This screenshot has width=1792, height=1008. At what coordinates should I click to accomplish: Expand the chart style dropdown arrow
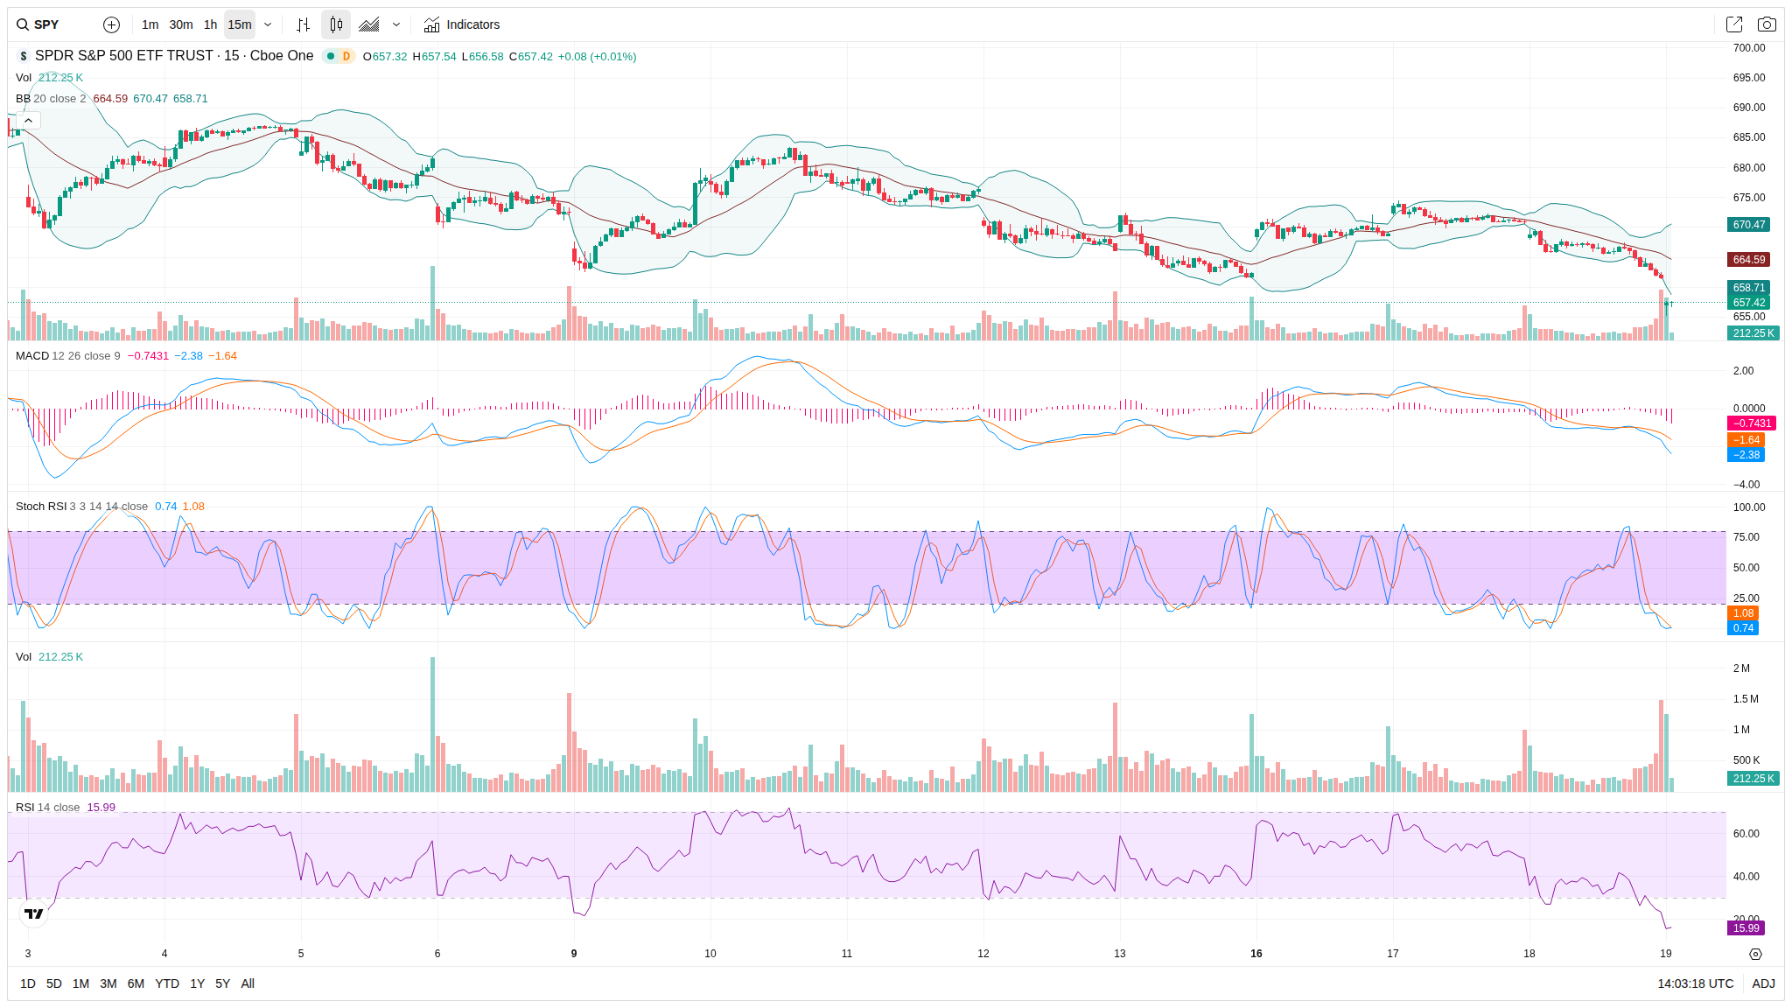tap(396, 24)
